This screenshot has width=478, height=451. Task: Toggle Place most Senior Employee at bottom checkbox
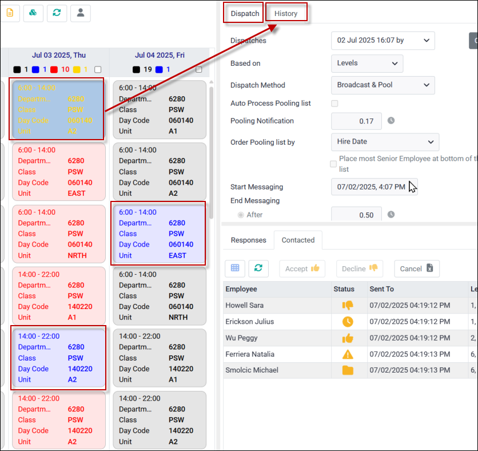coord(333,164)
